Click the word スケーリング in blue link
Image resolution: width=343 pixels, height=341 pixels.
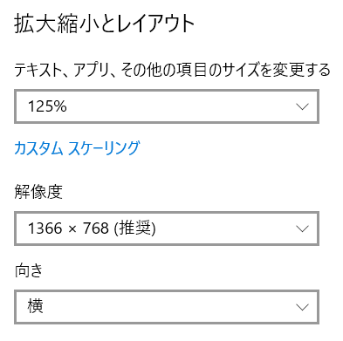pos(104,148)
